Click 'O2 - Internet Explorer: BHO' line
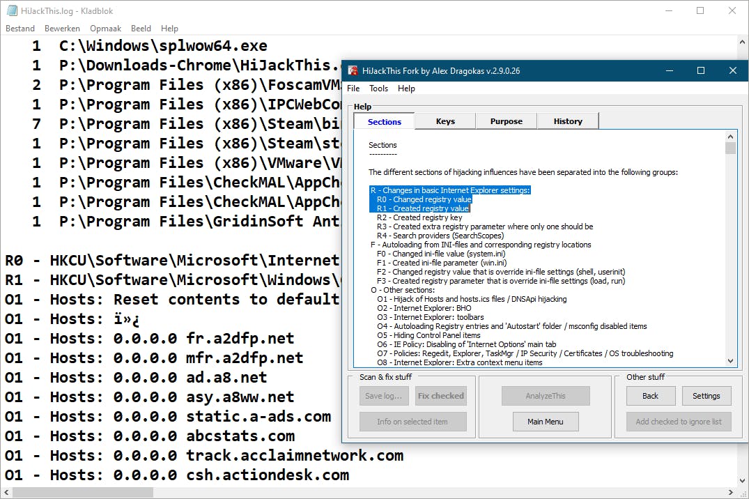Image resolution: width=749 pixels, height=499 pixels. 424,308
